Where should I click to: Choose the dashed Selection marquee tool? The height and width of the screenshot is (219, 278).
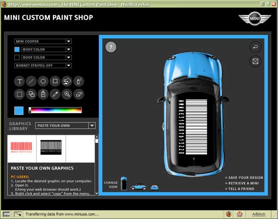tap(19, 94)
